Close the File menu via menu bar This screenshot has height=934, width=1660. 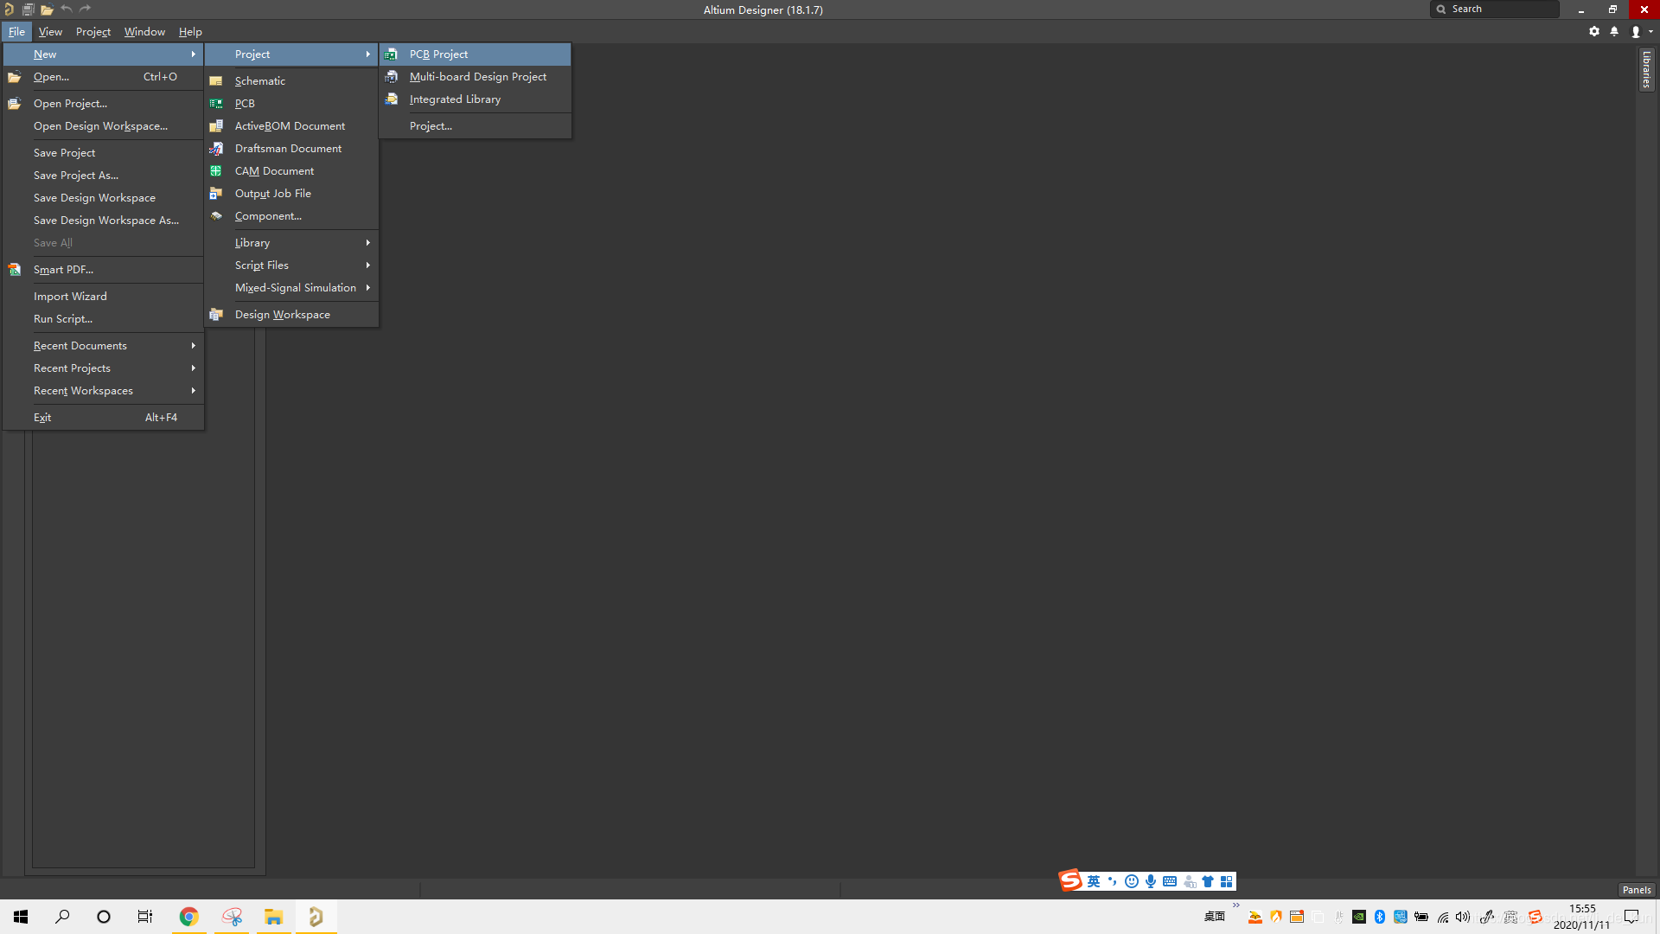[16, 32]
